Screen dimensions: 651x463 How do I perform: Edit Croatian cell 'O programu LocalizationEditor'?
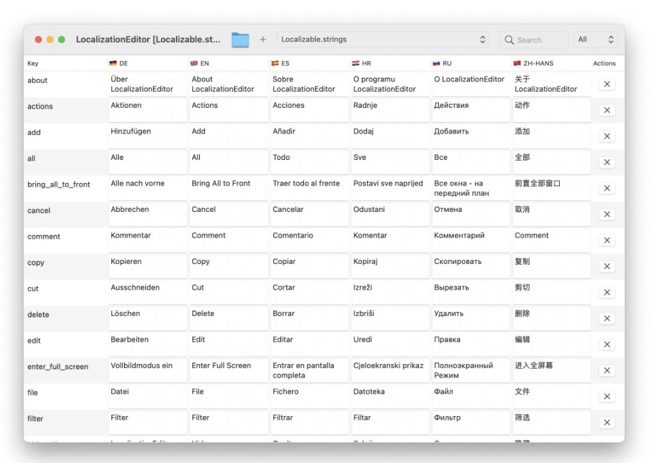[390, 85]
